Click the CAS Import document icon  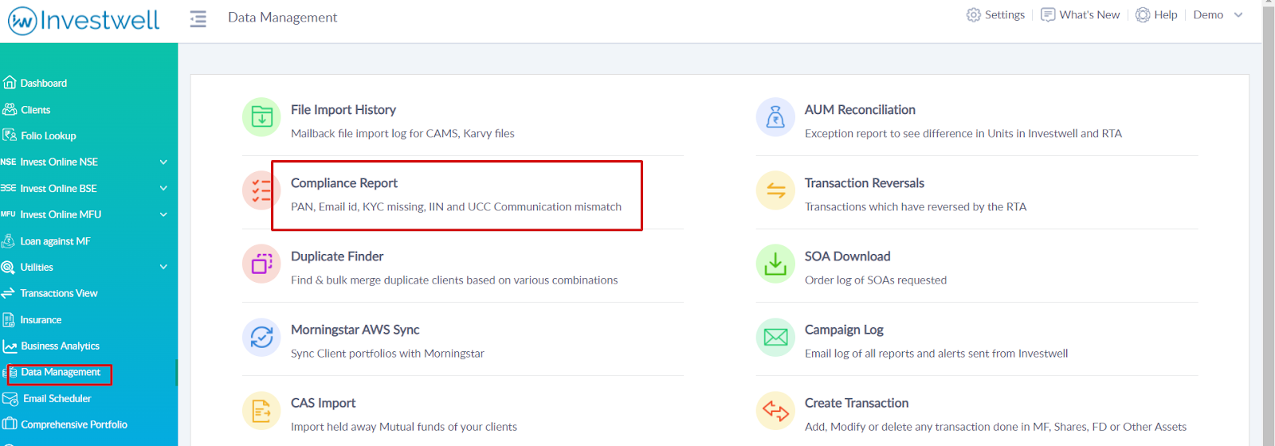coord(261,410)
